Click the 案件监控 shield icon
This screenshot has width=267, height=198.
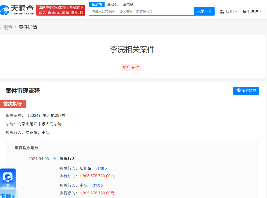click(x=239, y=91)
